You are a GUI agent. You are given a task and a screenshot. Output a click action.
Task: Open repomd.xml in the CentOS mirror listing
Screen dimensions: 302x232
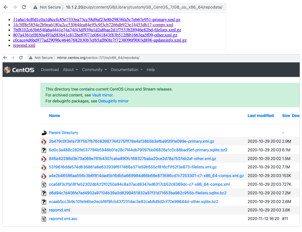tap(60, 210)
